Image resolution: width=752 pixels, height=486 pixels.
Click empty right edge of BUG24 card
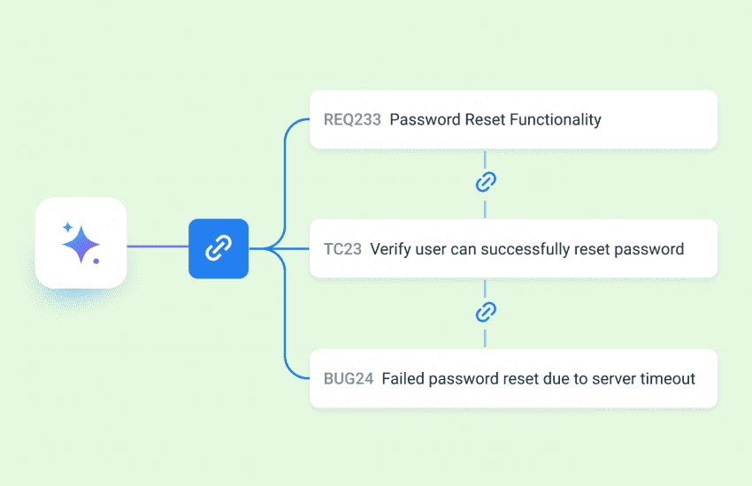tap(707, 379)
